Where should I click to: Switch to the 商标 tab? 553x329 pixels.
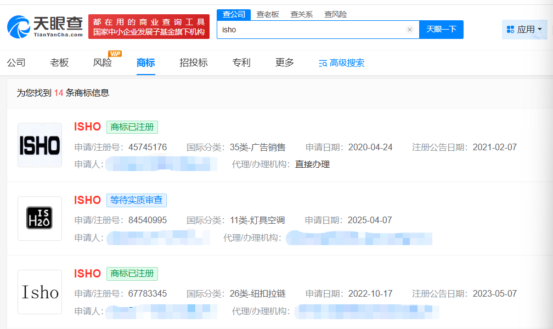click(145, 63)
